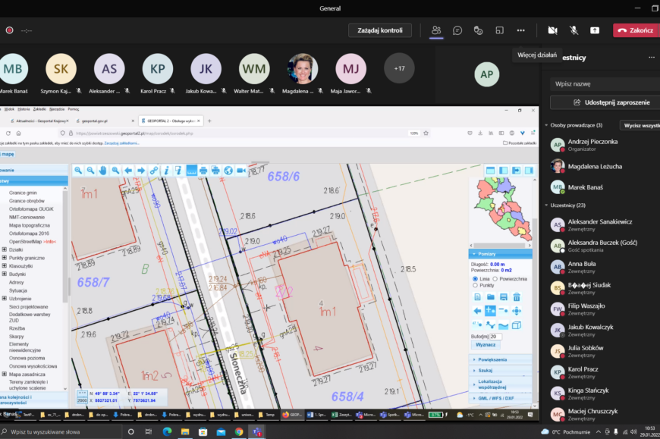The height and width of the screenshot is (439, 660).
Task: Go to the next map view arrow
Action: 140,171
